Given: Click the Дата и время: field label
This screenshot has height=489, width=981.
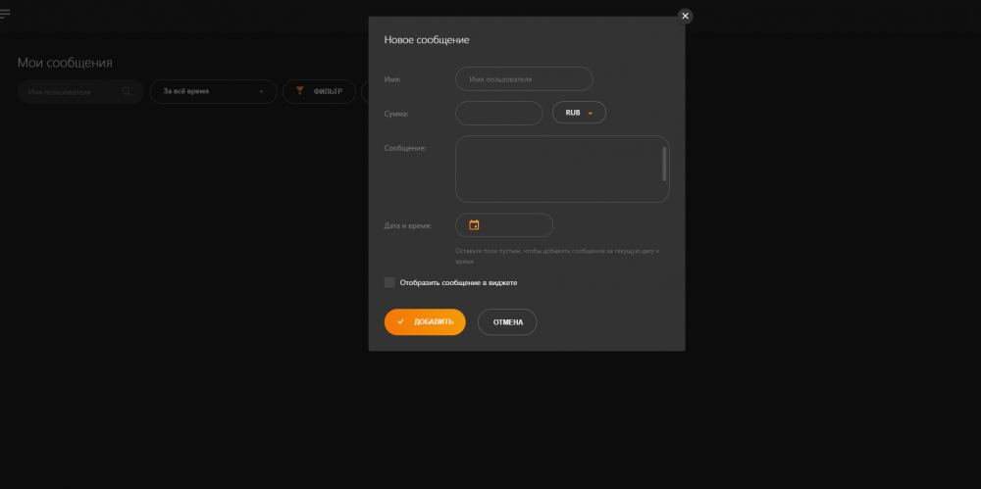Looking at the screenshot, I should coord(407,225).
